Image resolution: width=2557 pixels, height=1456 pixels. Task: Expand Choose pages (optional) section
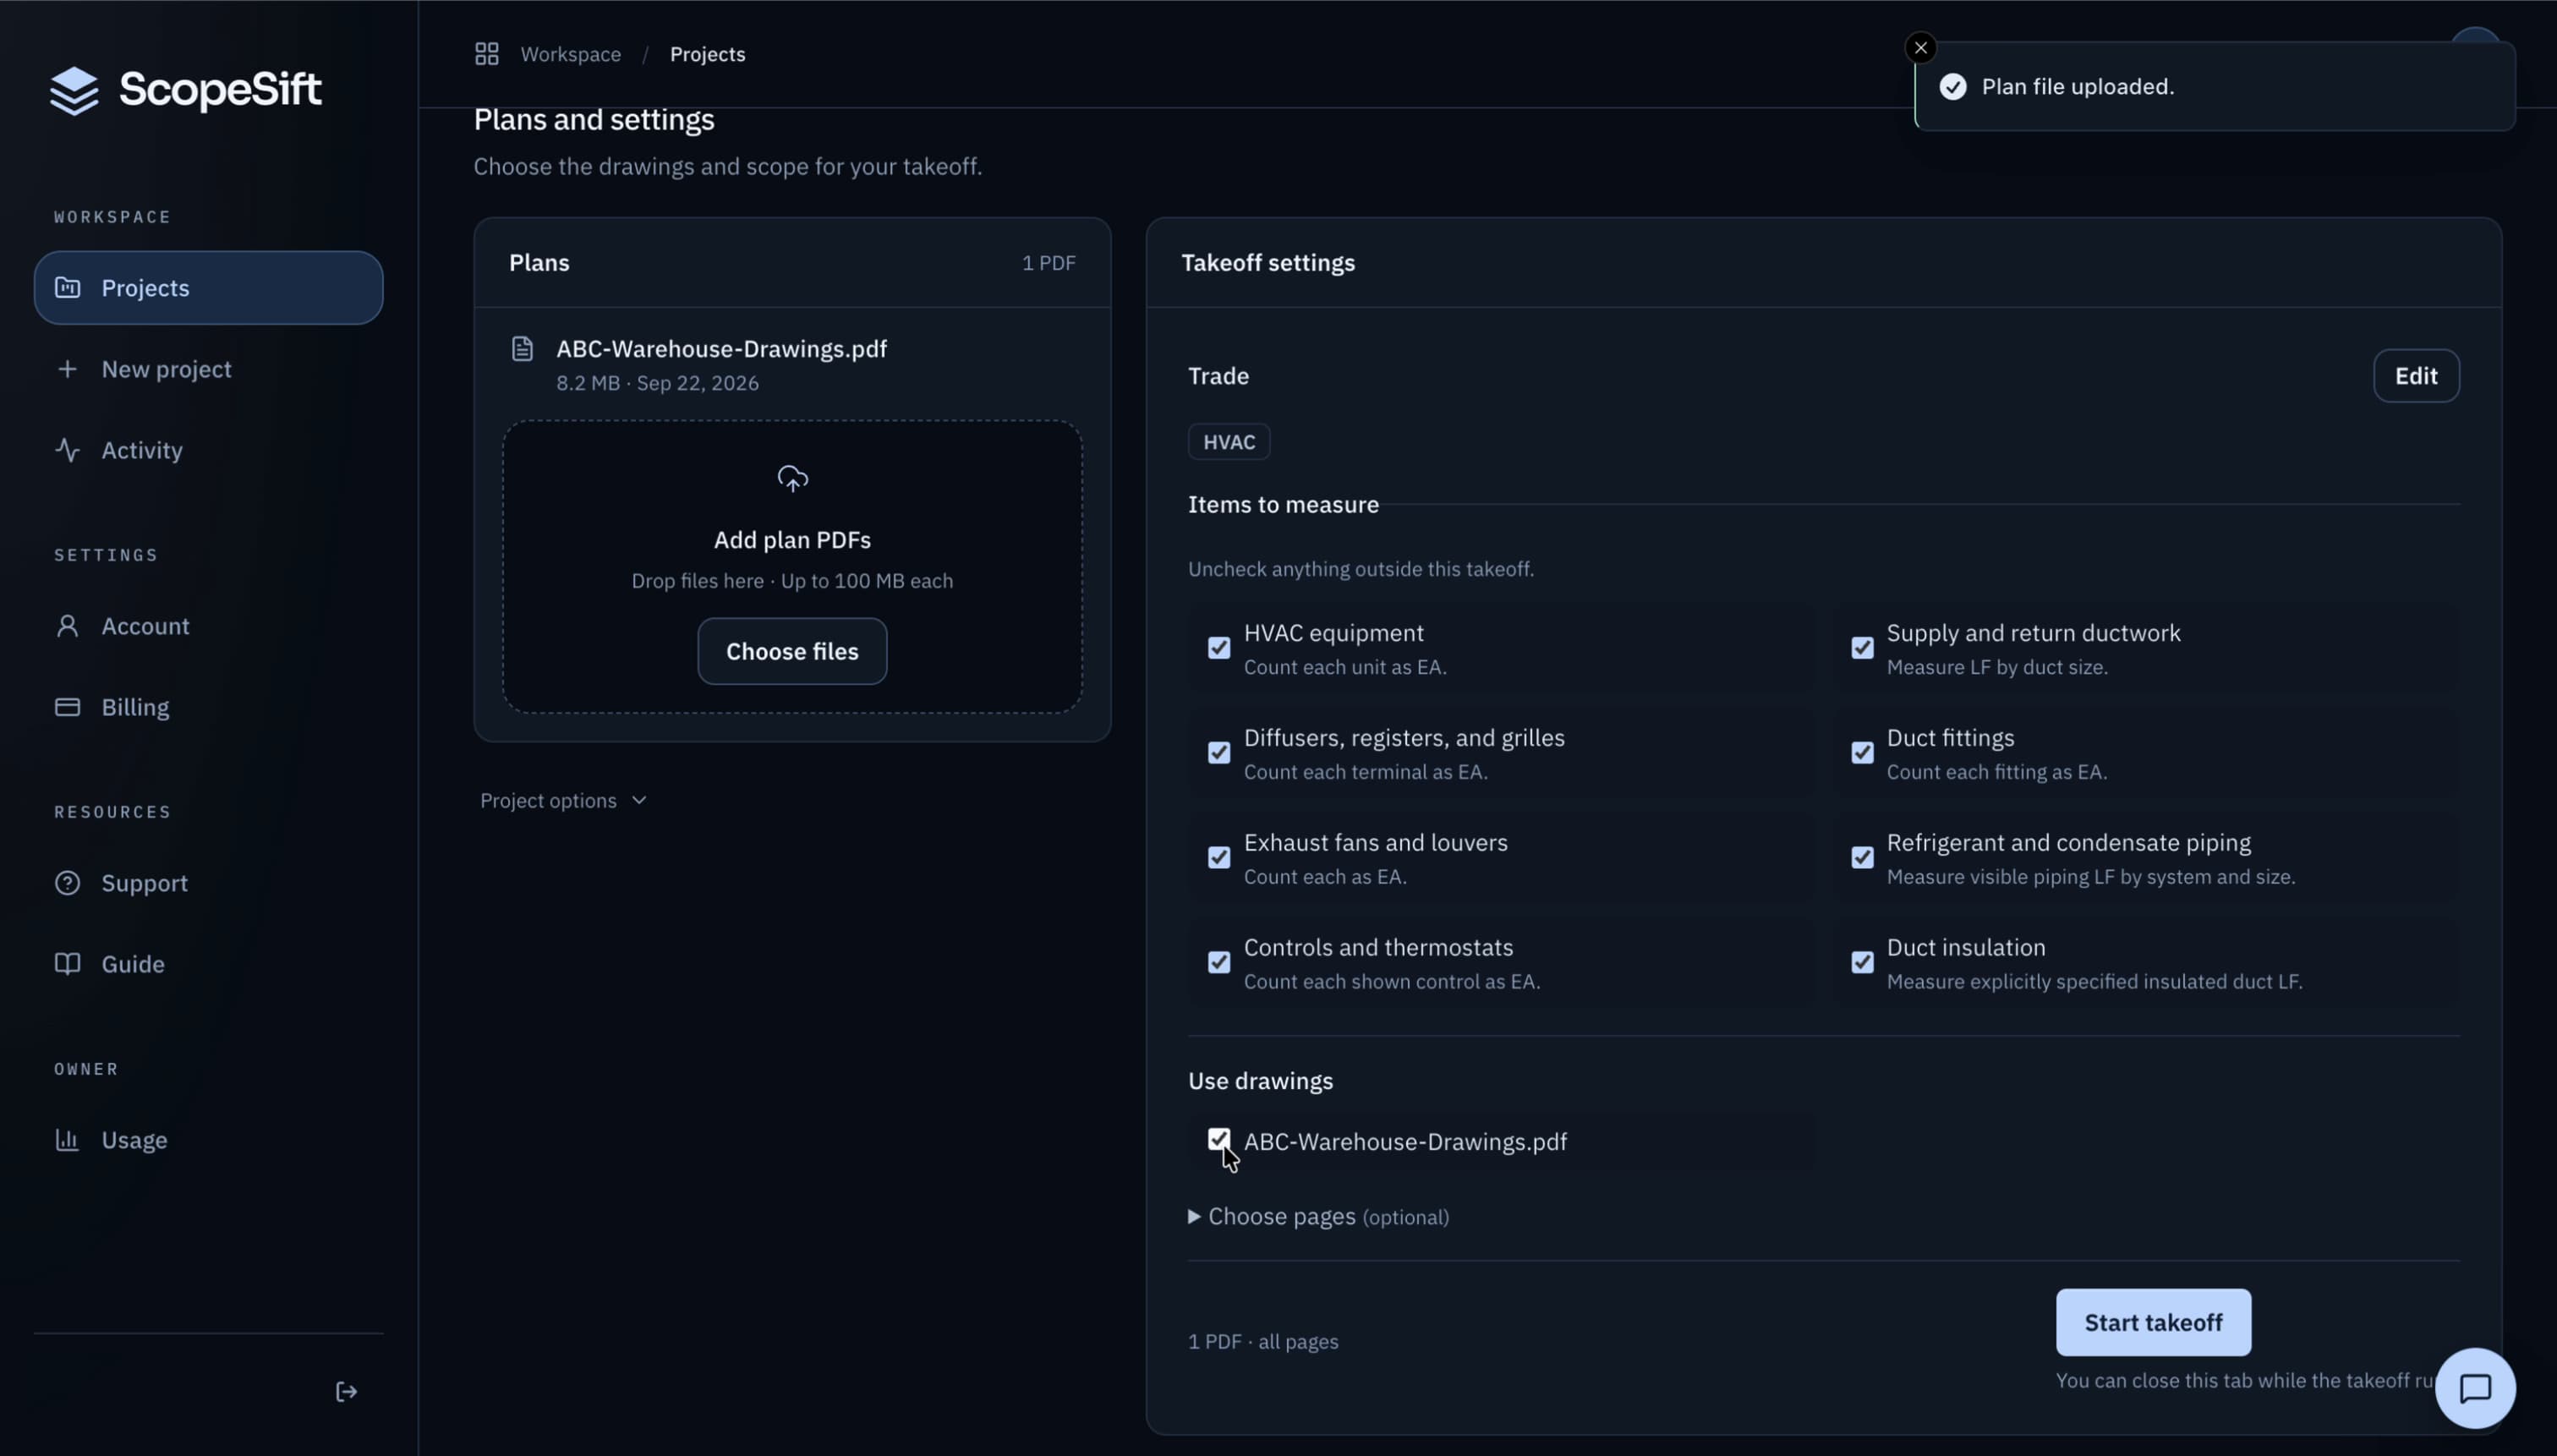coord(1318,1217)
